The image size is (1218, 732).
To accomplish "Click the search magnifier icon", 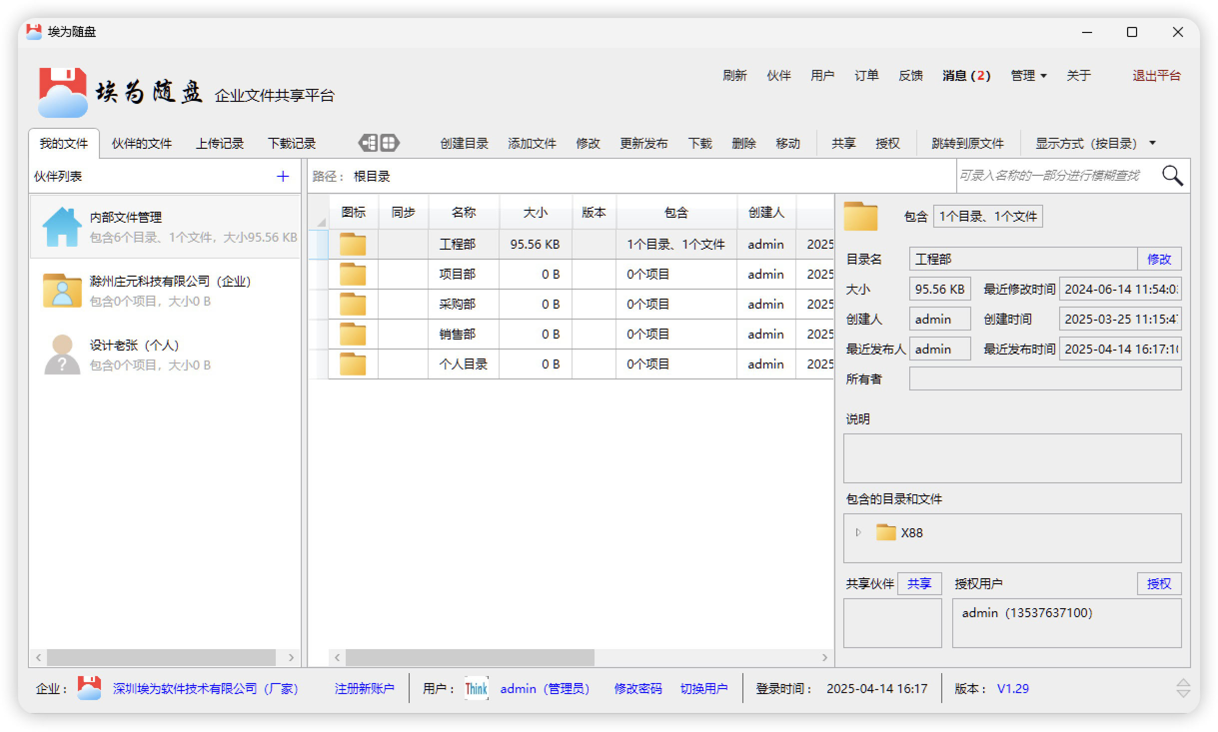I will 1172,176.
